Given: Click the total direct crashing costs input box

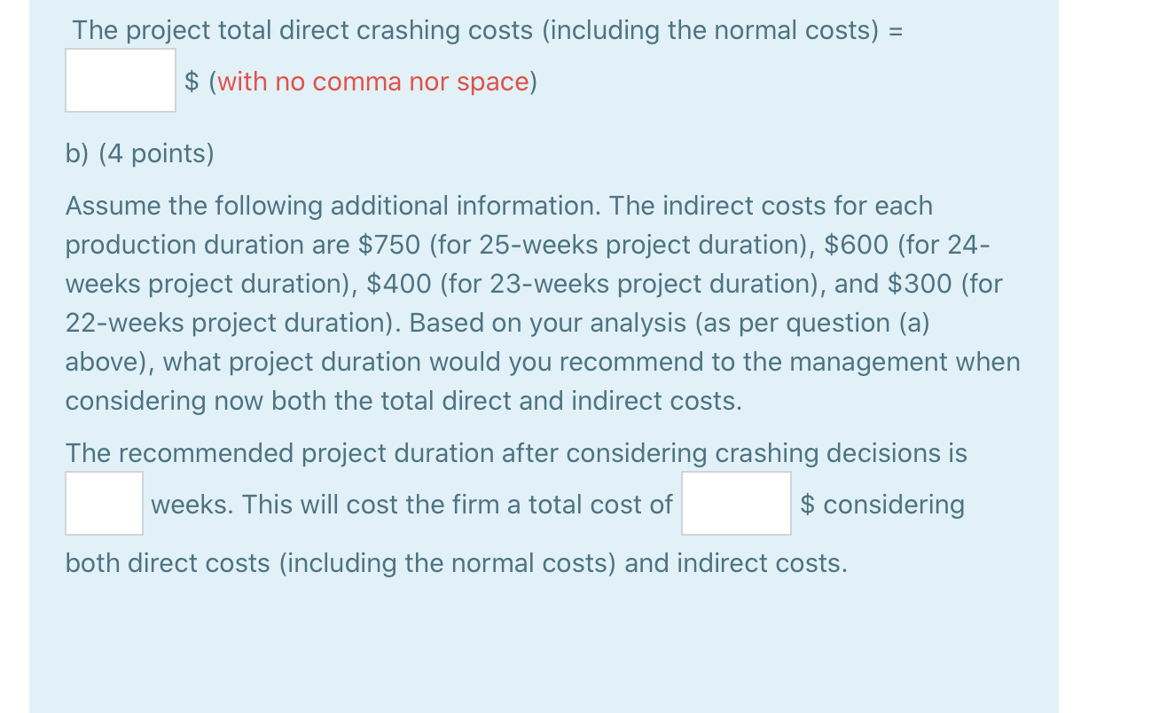Looking at the screenshot, I should click(x=120, y=80).
